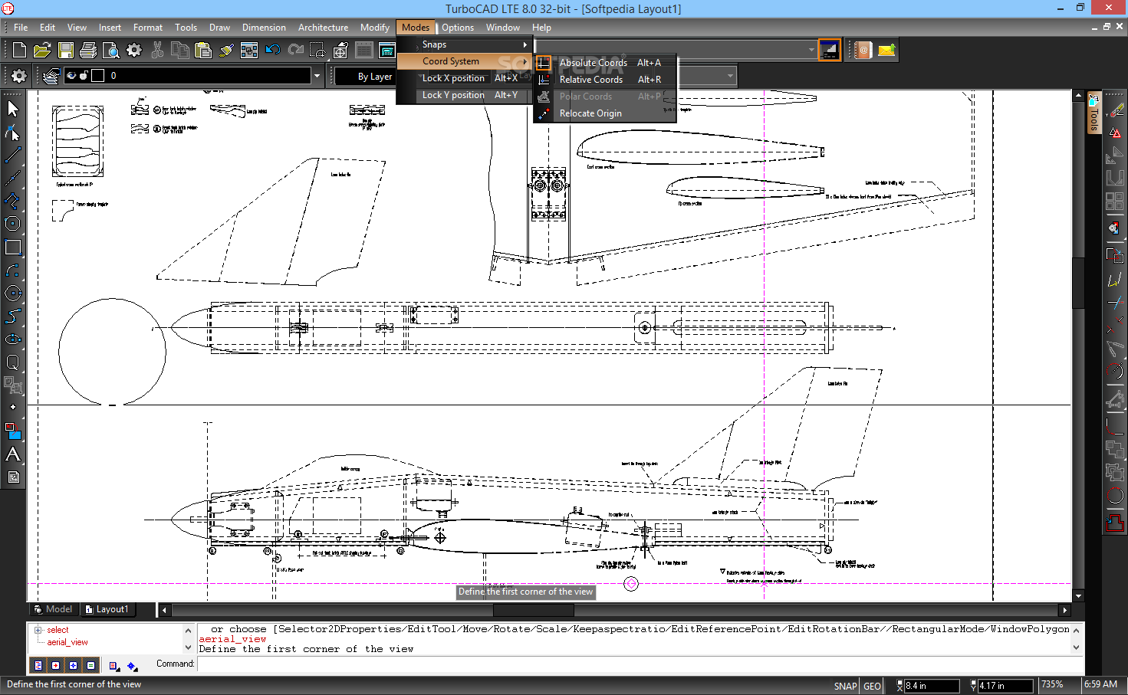This screenshot has height=695, width=1128.
Task: Click the Print icon
Action: pos(88,51)
